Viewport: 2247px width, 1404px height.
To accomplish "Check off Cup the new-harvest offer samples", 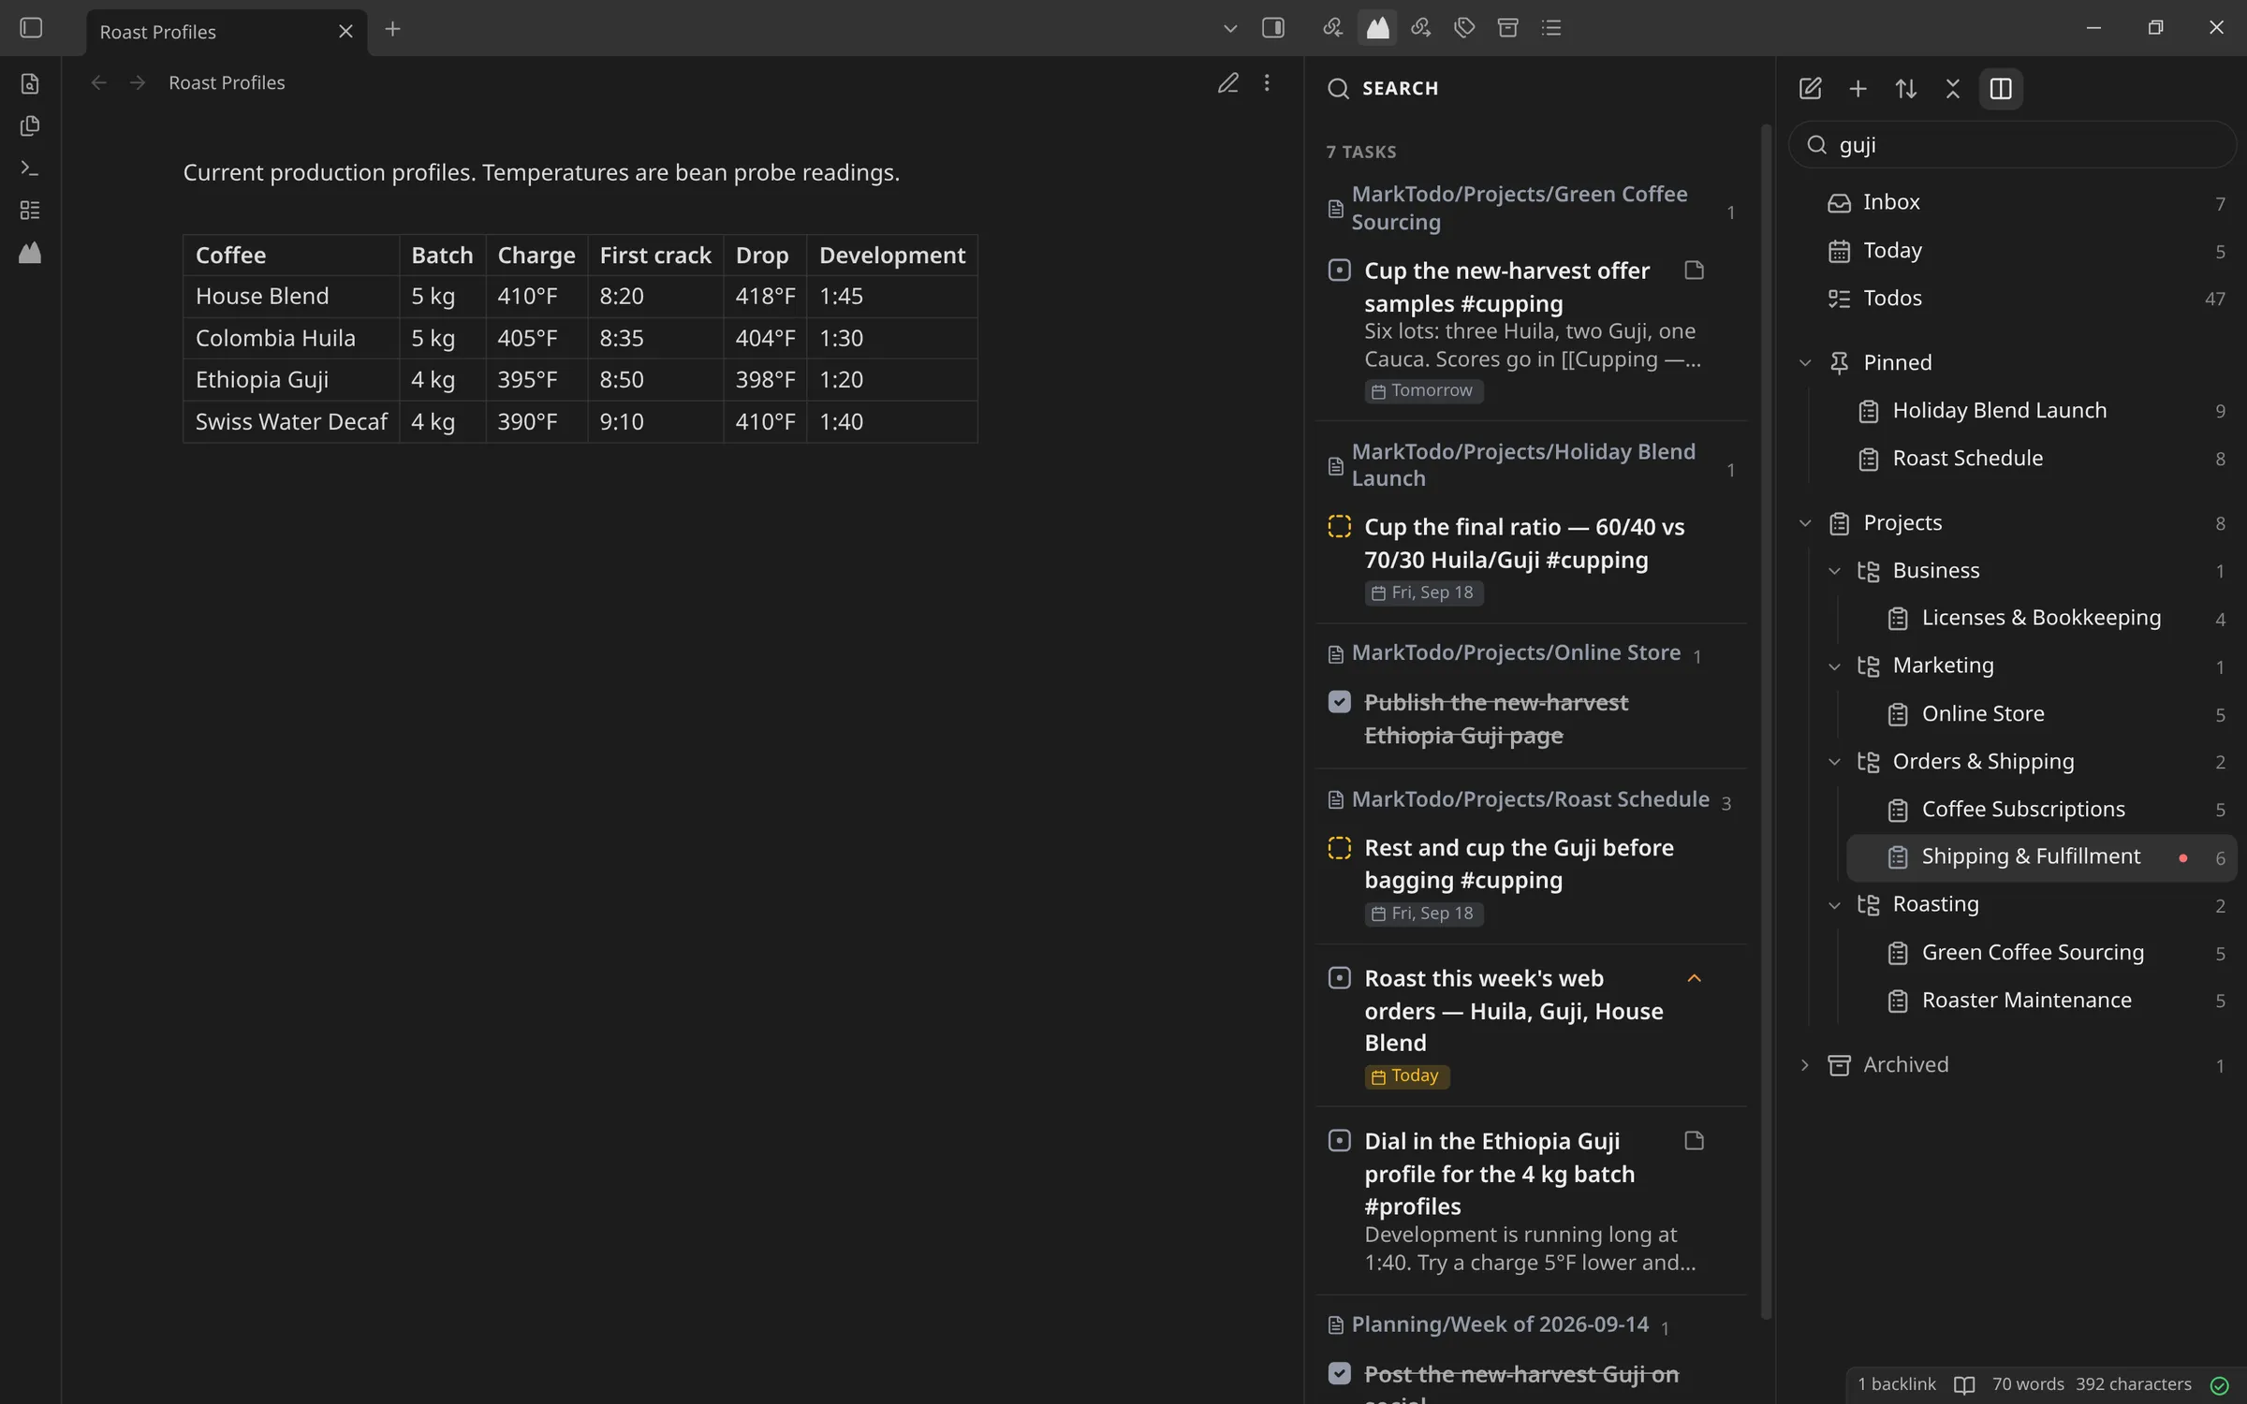I will [x=1340, y=271].
